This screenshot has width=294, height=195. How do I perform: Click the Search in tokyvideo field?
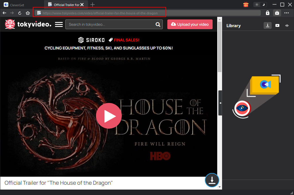click(x=110, y=24)
